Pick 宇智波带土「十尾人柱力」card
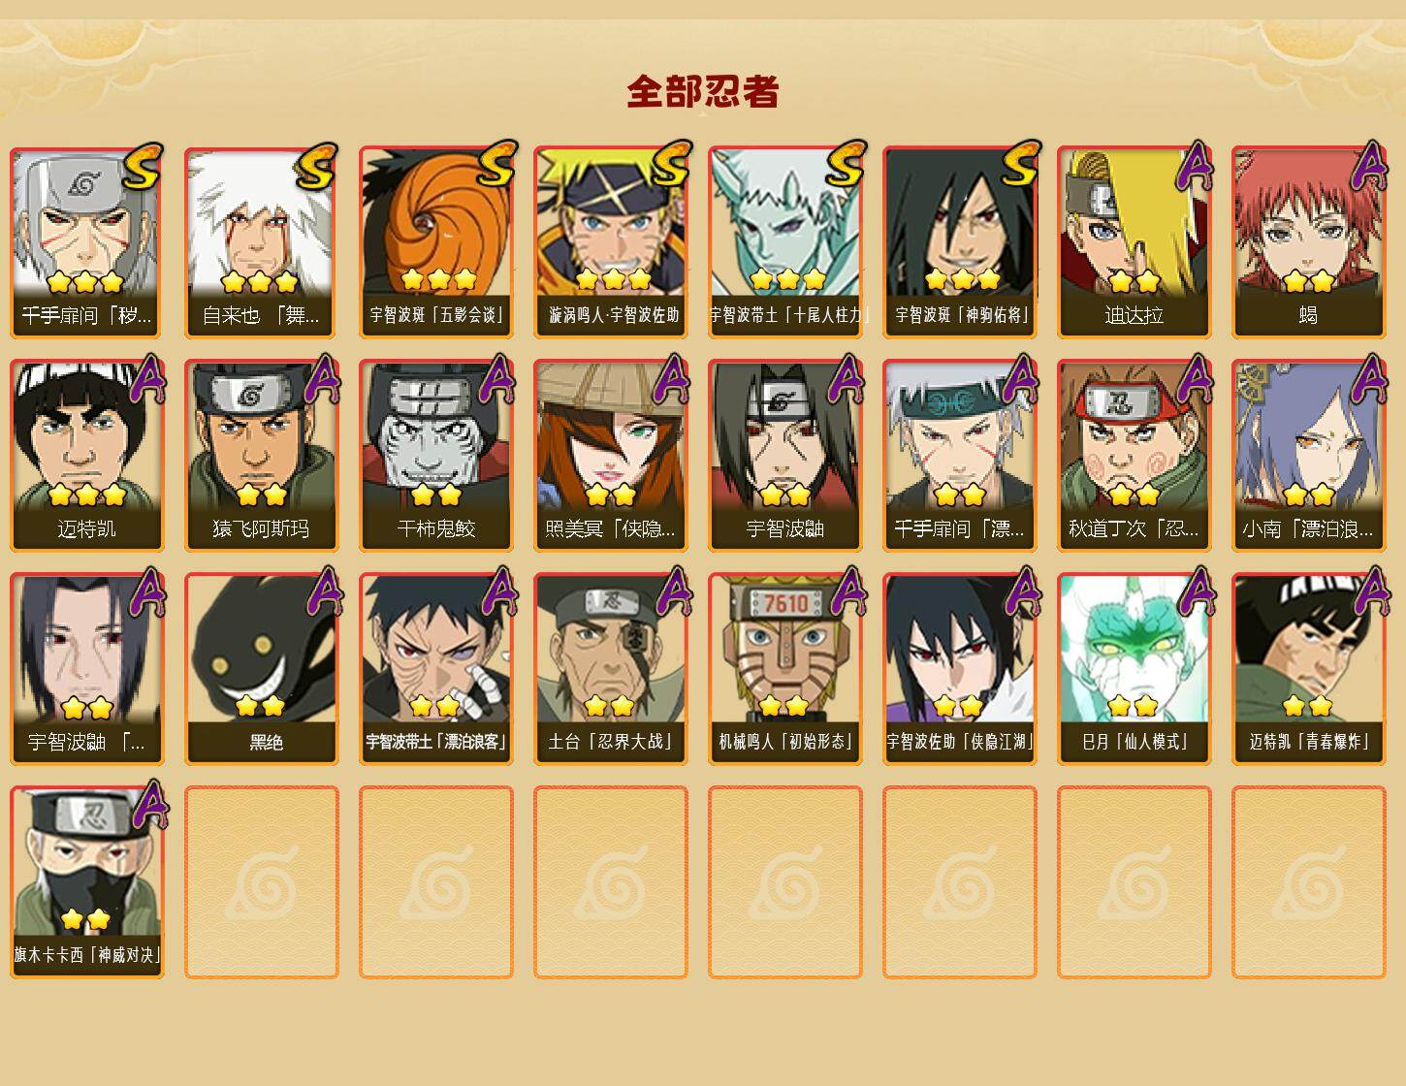Image resolution: width=1406 pixels, height=1086 pixels. [785, 242]
